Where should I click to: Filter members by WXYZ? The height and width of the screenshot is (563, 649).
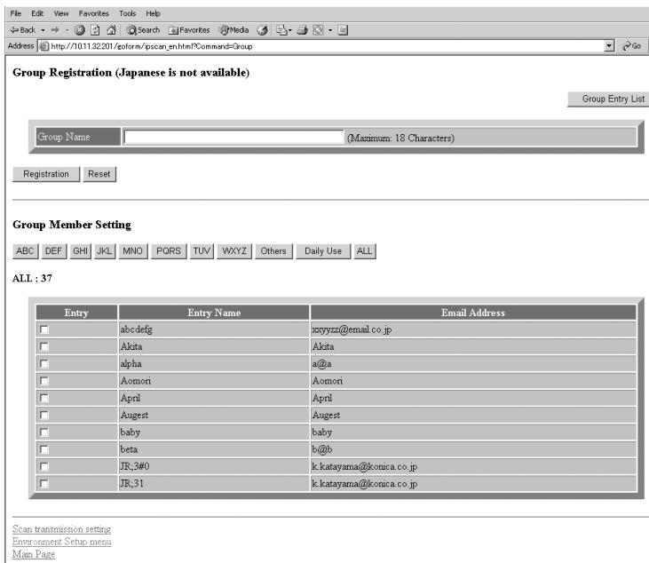234,251
